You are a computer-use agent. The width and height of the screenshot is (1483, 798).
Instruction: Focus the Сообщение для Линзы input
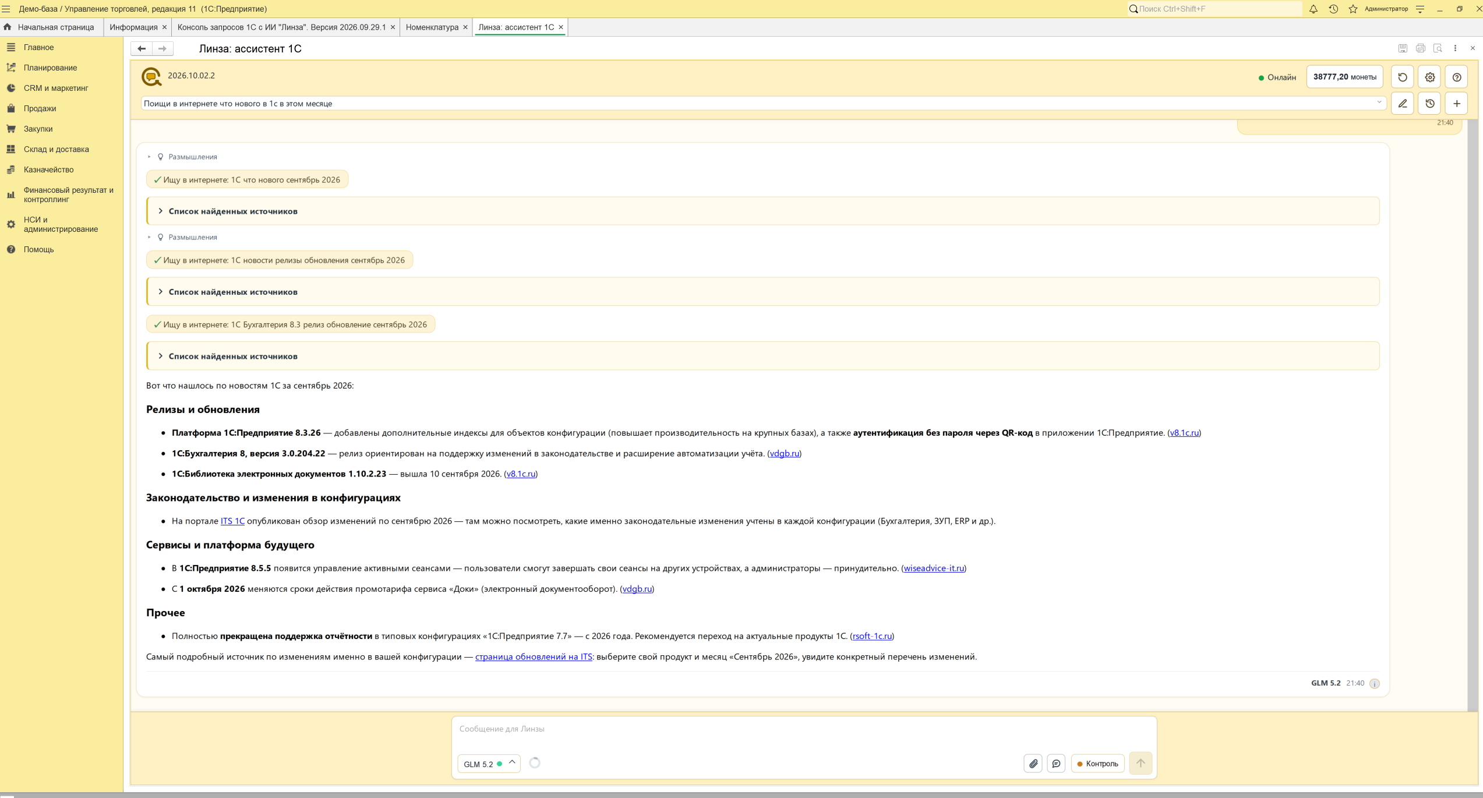tap(804, 729)
